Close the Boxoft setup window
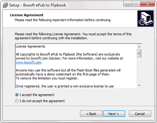Image resolution: width=157 pixels, height=123 pixels. 148,4
